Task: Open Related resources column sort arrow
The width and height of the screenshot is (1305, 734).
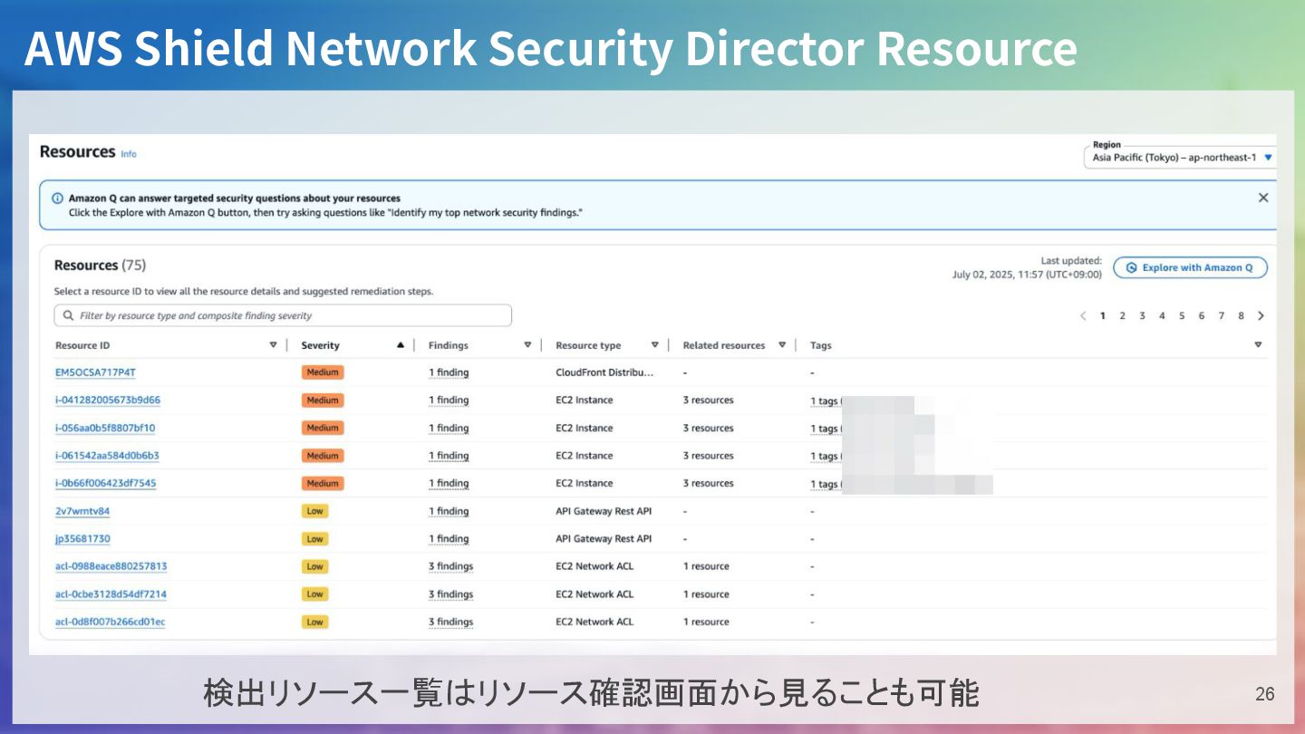Action: [x=782, y=345]
